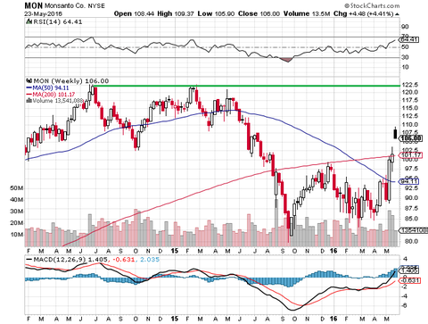Click the 64.41 RSI value tag on right axis

(409, 39)
